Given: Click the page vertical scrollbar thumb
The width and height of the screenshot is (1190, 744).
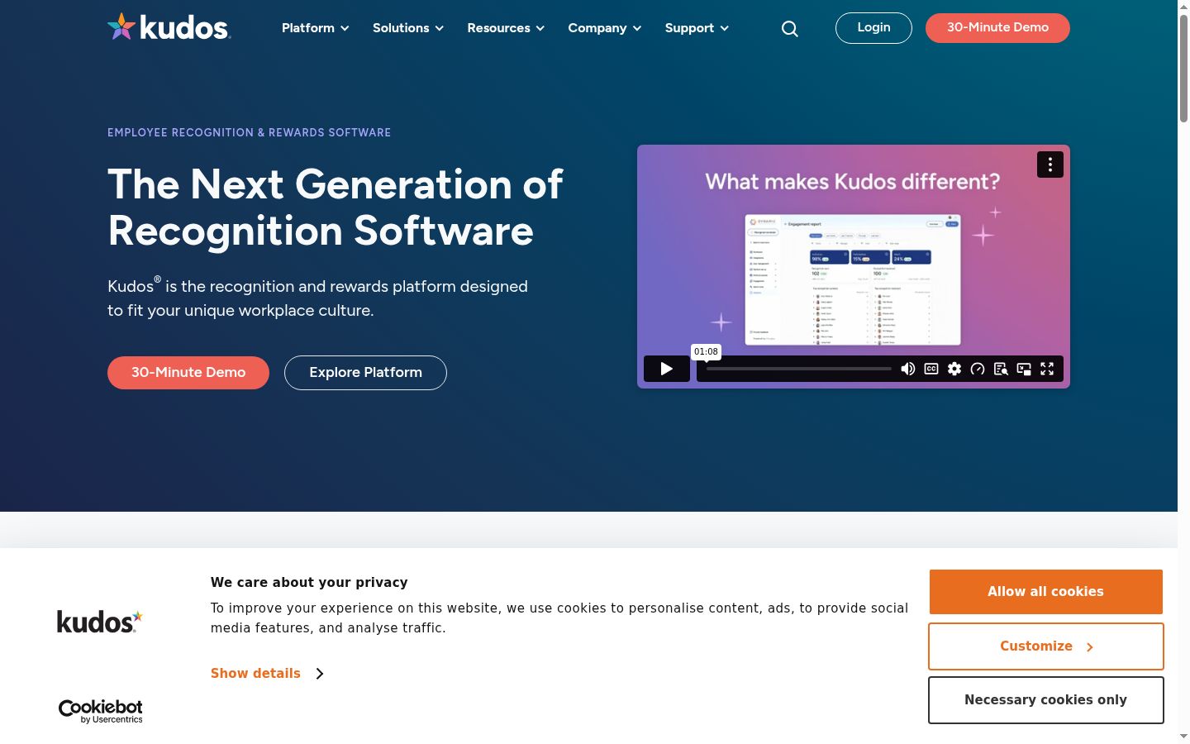Looking at the screenshot, I should (x=1183, y=68).
